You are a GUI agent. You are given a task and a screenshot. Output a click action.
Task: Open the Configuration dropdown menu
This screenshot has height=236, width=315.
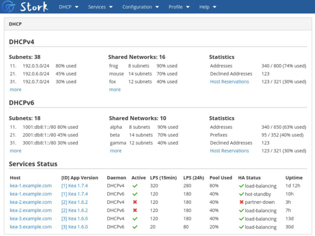[140, 7]
